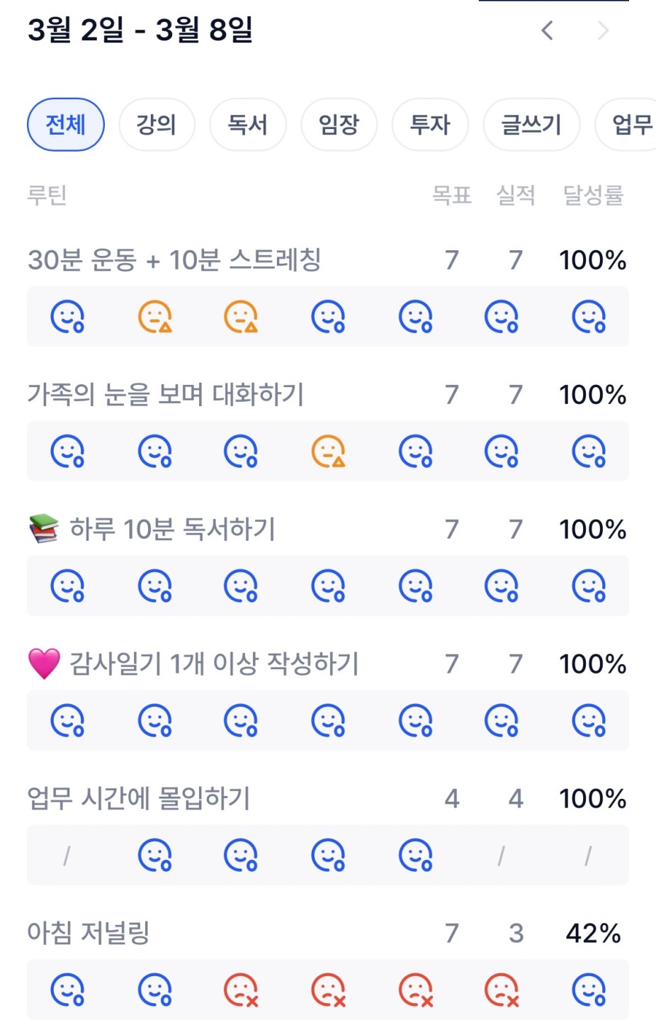Click the last blue face in 아침 저널링
Viewport: 656px width, 1030px height.
[589, 990]
